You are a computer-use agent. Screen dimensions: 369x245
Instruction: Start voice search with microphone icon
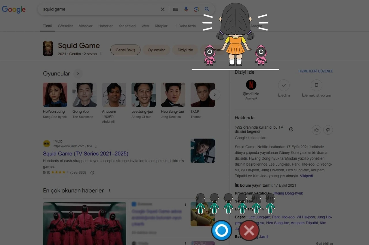coord(186,9)
